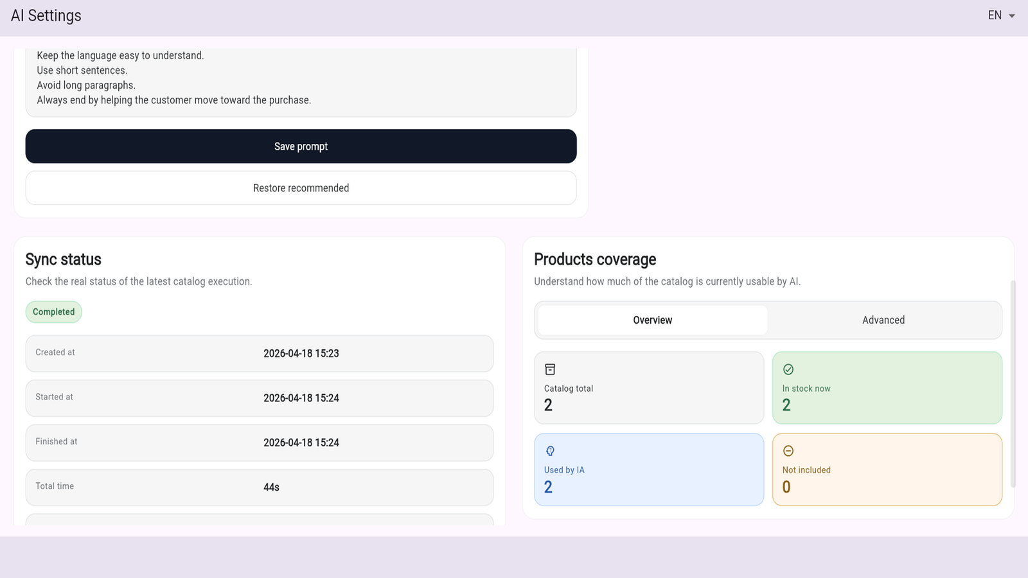Viewport: 1028px width, 578px height.
Task: Click the Catalog total label
Action: pyautogui.click(x=569, y=389)
